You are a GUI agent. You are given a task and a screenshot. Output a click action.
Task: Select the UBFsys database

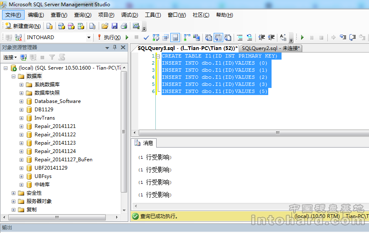pos(43,176)
